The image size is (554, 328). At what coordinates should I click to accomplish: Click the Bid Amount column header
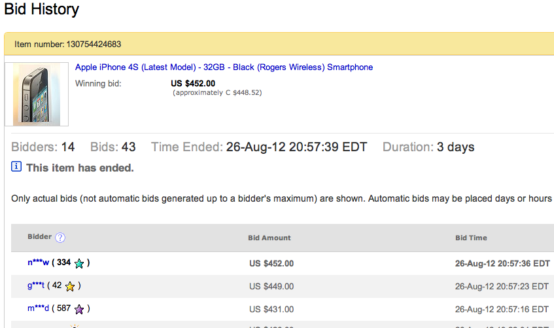(x=269, y=238)
